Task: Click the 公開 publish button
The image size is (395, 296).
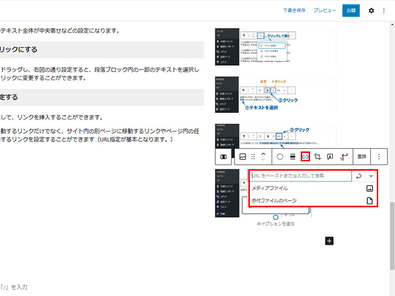Action: [x=351, y=10]
